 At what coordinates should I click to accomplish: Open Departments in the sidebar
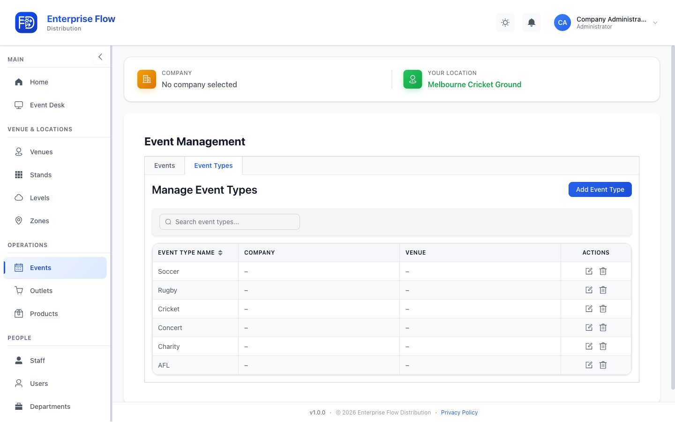[55, 407]
